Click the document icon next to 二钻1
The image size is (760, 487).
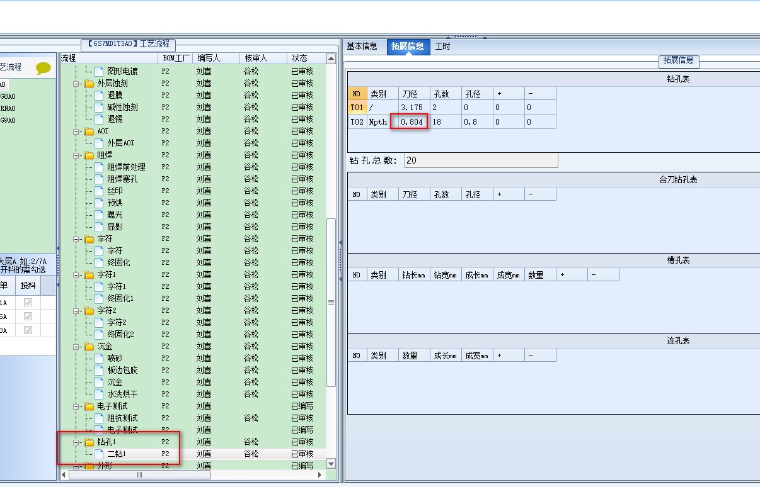[99, 454]
